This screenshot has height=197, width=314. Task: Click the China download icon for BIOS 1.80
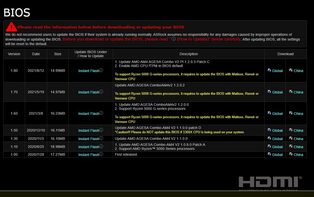pyautogui.click(x=291, y=70)
